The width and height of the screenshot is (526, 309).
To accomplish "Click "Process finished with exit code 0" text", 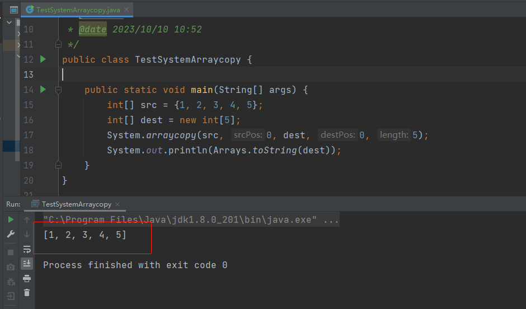I will [x=135, y=265].
